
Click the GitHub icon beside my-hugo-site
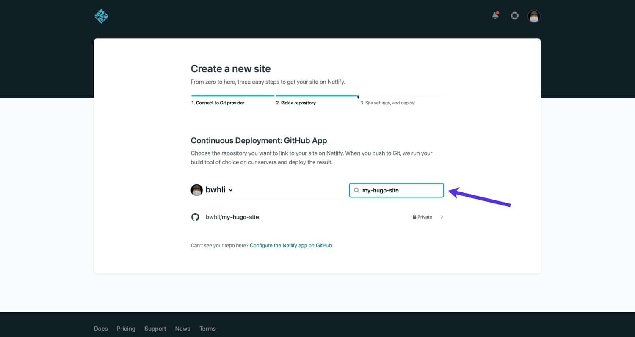(x=195, y=216)
